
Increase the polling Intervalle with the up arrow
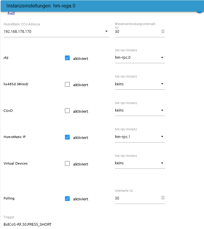pyautogui.click(x=163, y=197)
